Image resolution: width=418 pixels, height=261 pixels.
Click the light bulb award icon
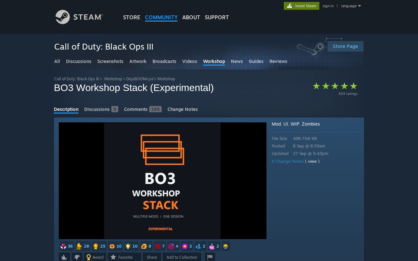coord(128,246)
